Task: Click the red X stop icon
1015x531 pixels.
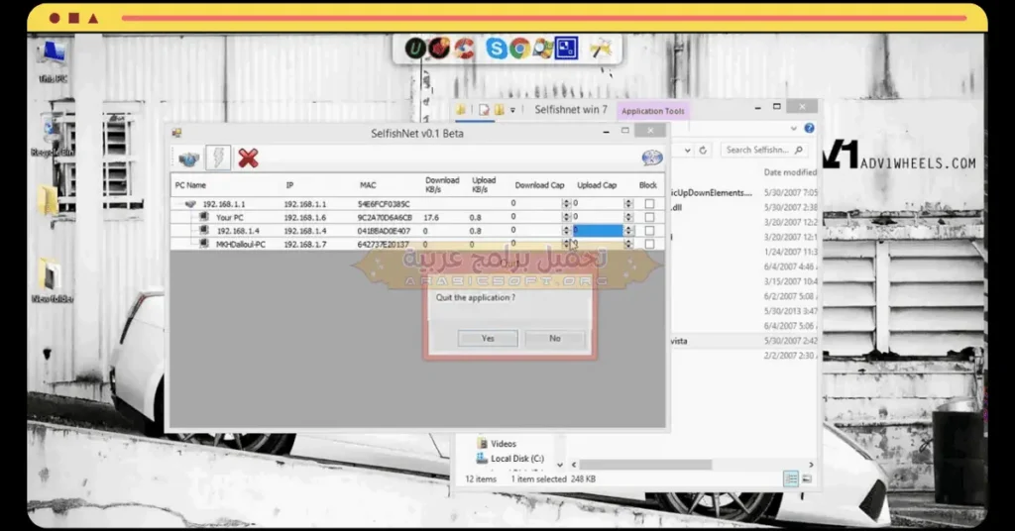Action: (x=248, y=158)
